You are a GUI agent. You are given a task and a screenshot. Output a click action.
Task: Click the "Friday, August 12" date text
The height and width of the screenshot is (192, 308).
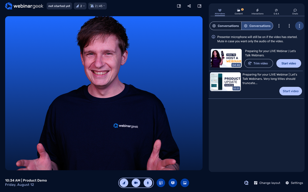point(20,185)
